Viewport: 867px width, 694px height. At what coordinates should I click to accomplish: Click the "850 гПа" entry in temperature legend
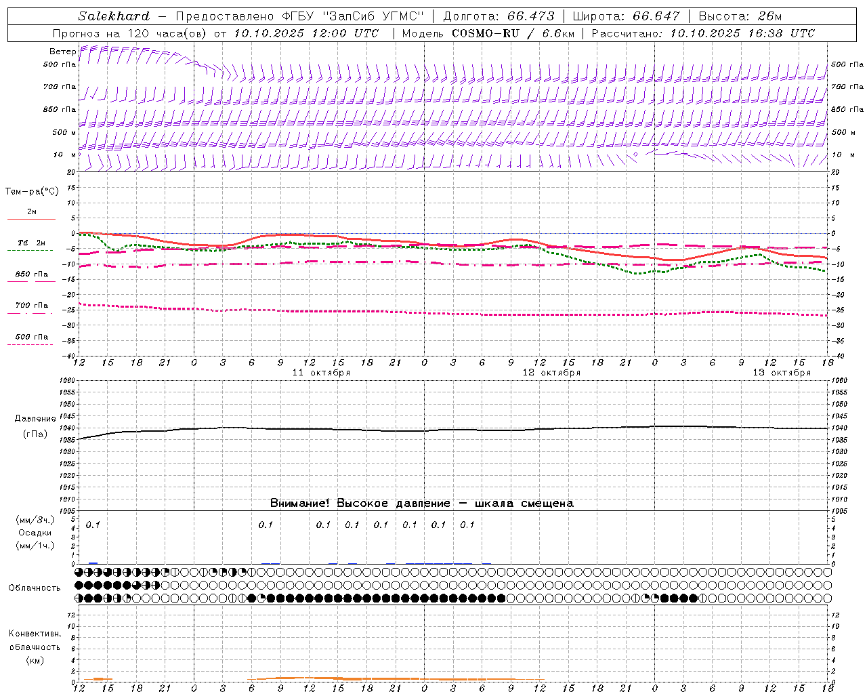pos(32,274)
